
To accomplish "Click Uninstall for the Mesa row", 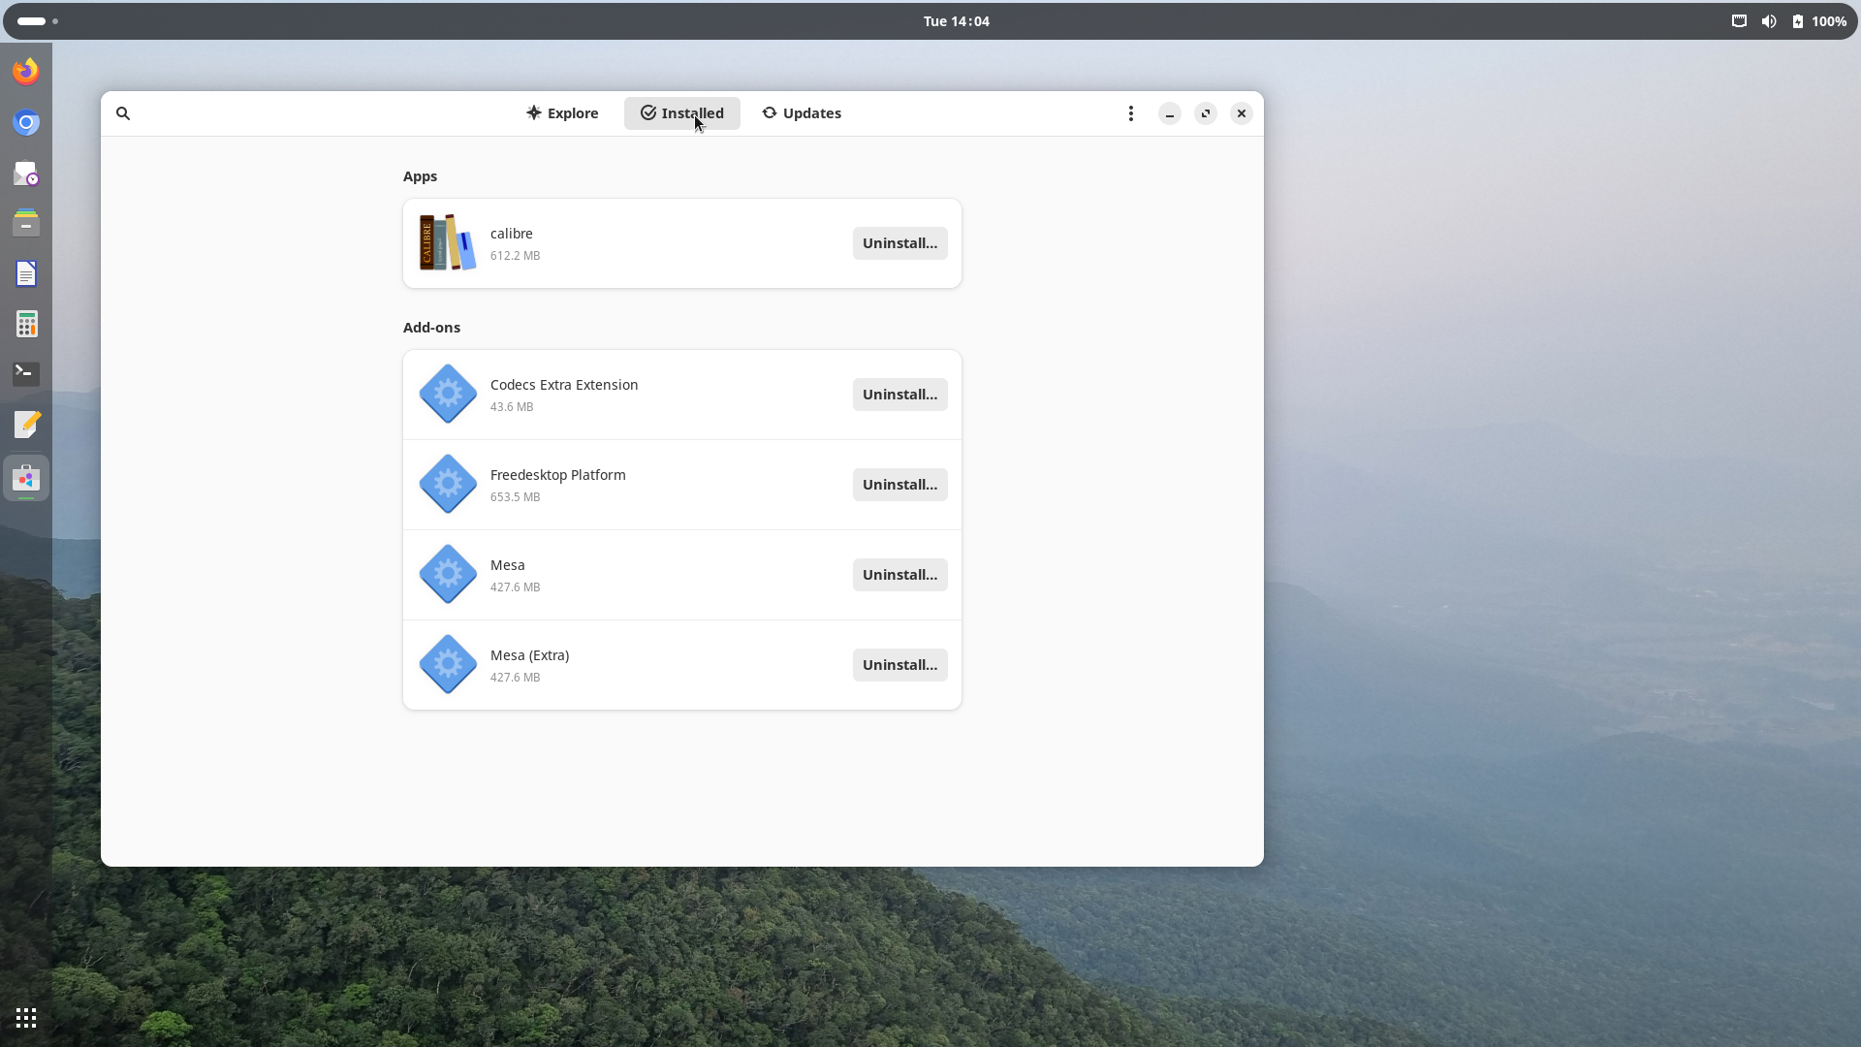I will tap(899, 575).
